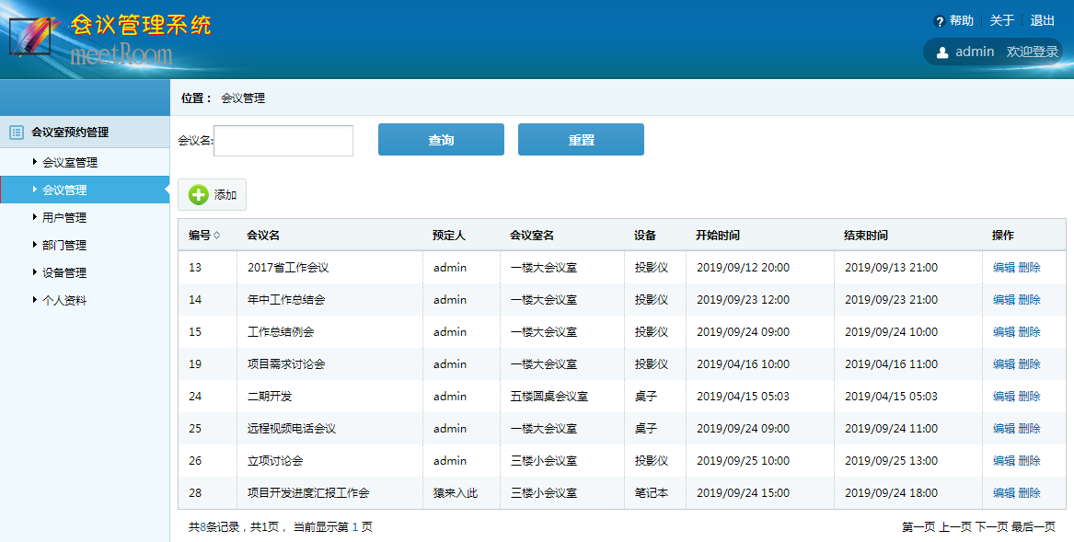Edit 年中工作总结会 row
This screenshot has width=1074, height=542.
coord(1004,299)
